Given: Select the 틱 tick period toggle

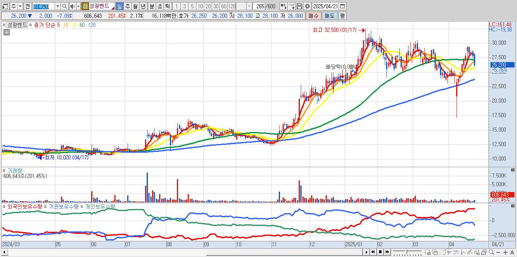Looking at the screenshot, I should [167, 6].
